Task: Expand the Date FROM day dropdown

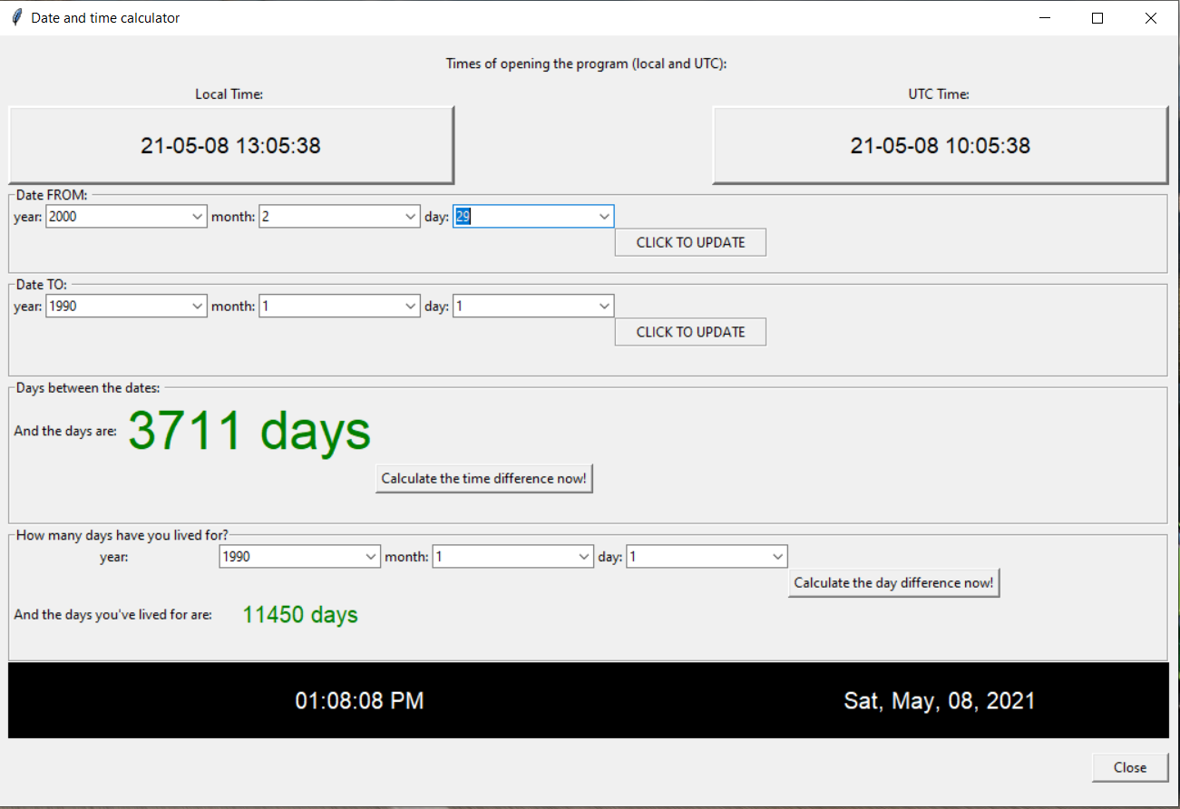Action: coord(605,216)
